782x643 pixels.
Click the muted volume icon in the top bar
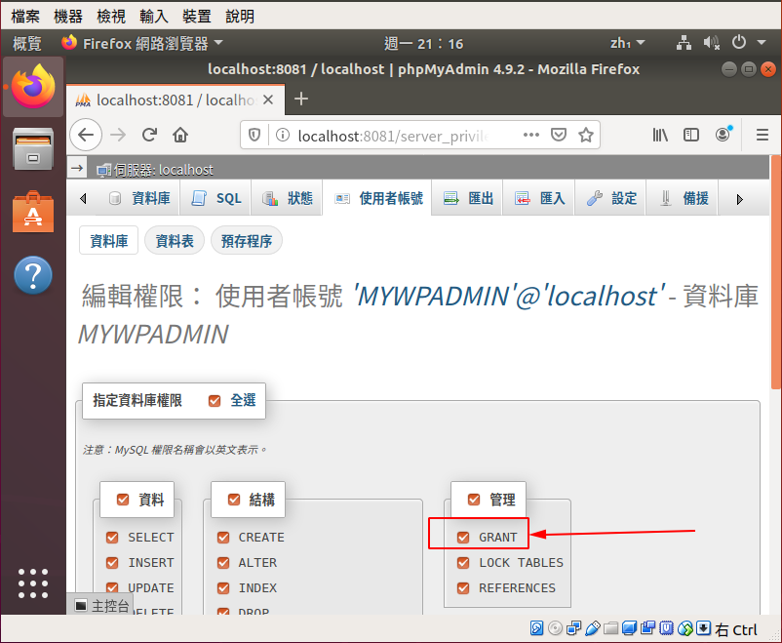click(x=711, y=43)
